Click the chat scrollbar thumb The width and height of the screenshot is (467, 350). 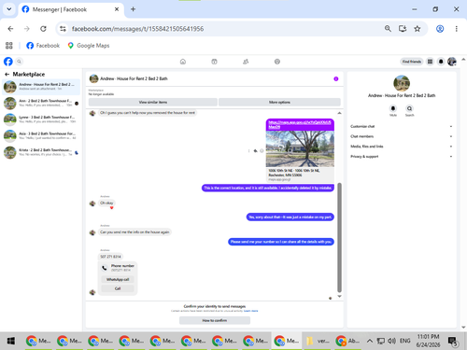(x=339, y=237)
